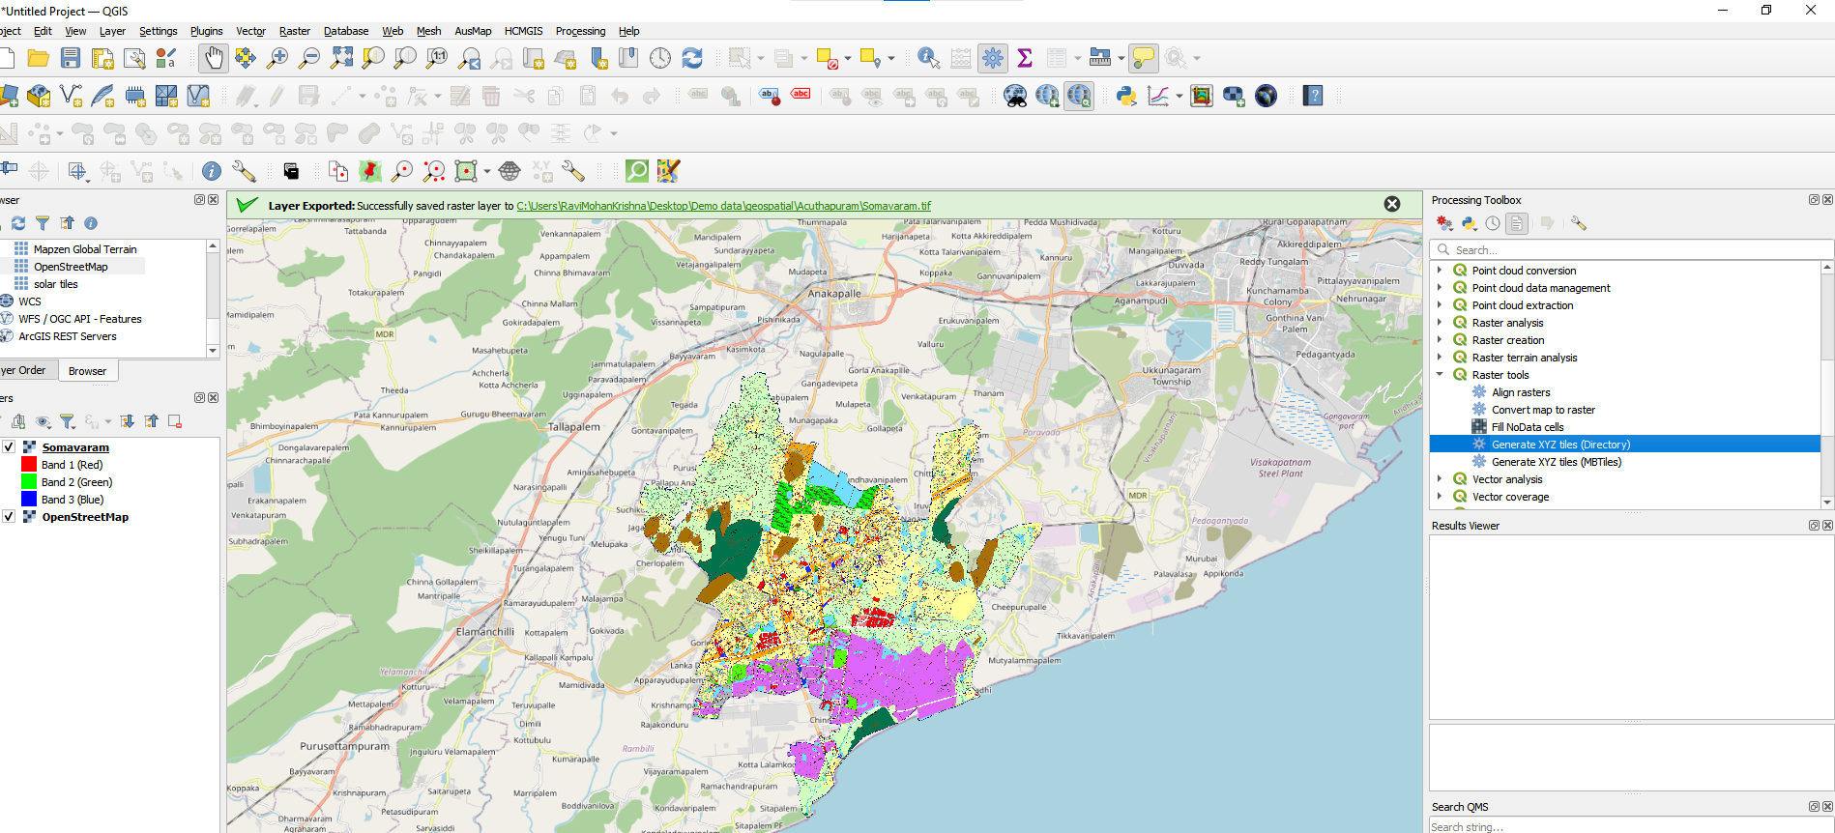Click the Browser panel refresh icon

(18, 223)
